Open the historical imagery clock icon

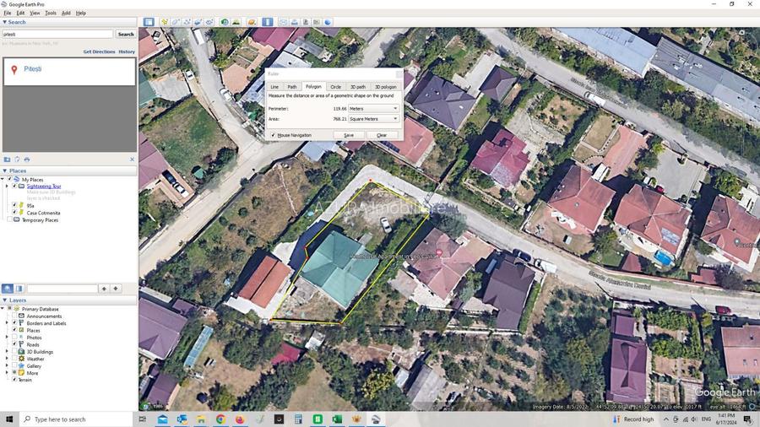(225, 22)
